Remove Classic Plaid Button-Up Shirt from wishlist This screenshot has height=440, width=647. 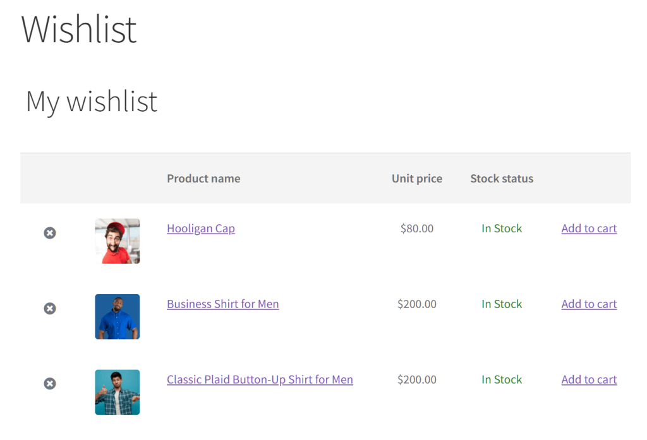coord(50,383)
